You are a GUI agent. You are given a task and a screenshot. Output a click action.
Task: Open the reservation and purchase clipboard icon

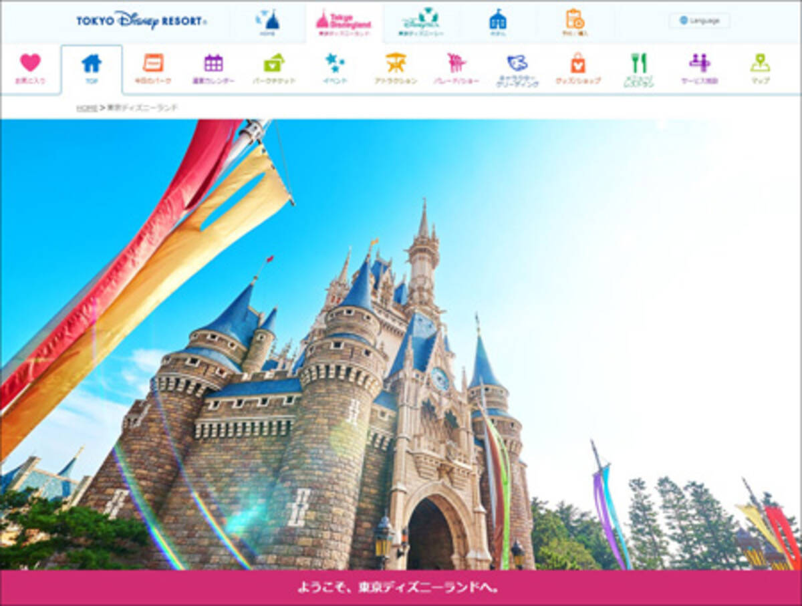(x=574, y=23)
